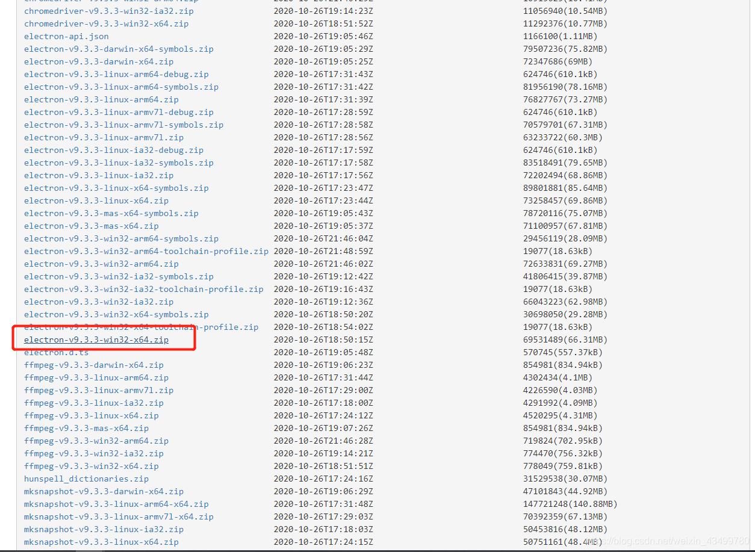Download ffmpeg-v9.3.3-linux-x64.zip

(x=92, y=415)
